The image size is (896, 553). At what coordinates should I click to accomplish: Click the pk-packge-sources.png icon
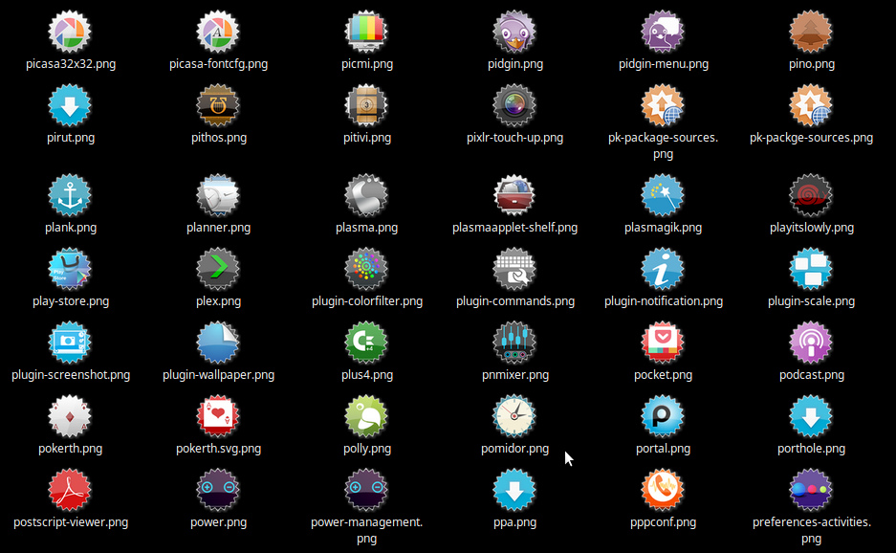pyautogui.click(x=811, y=106)
